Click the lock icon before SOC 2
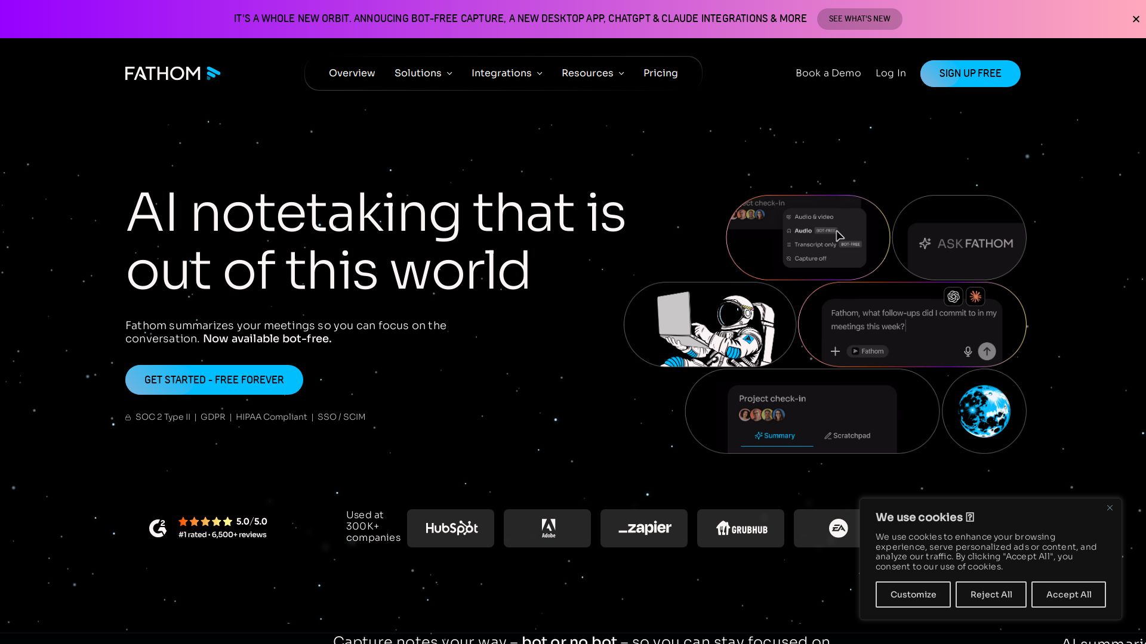This screenshot has width=1146, height=644. coord(128,417)
